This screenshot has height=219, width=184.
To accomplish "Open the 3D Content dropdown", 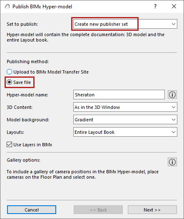I will tap(125, 107).
